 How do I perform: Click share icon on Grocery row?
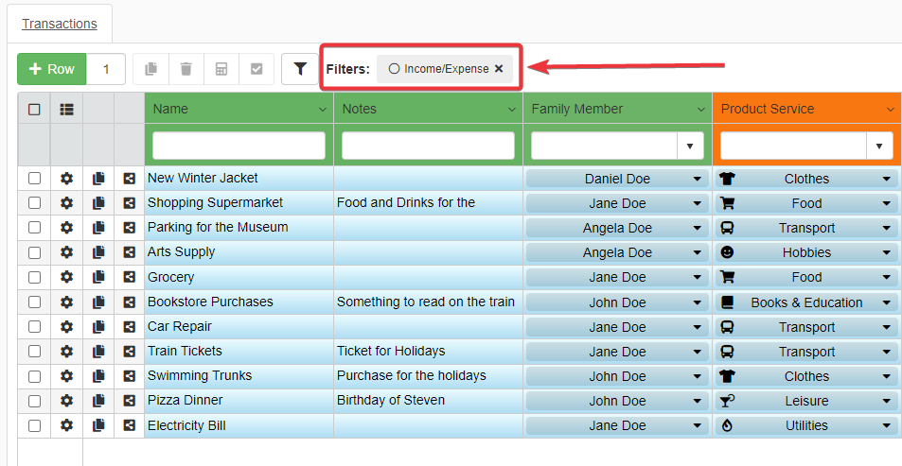click(x=129, y=277)
